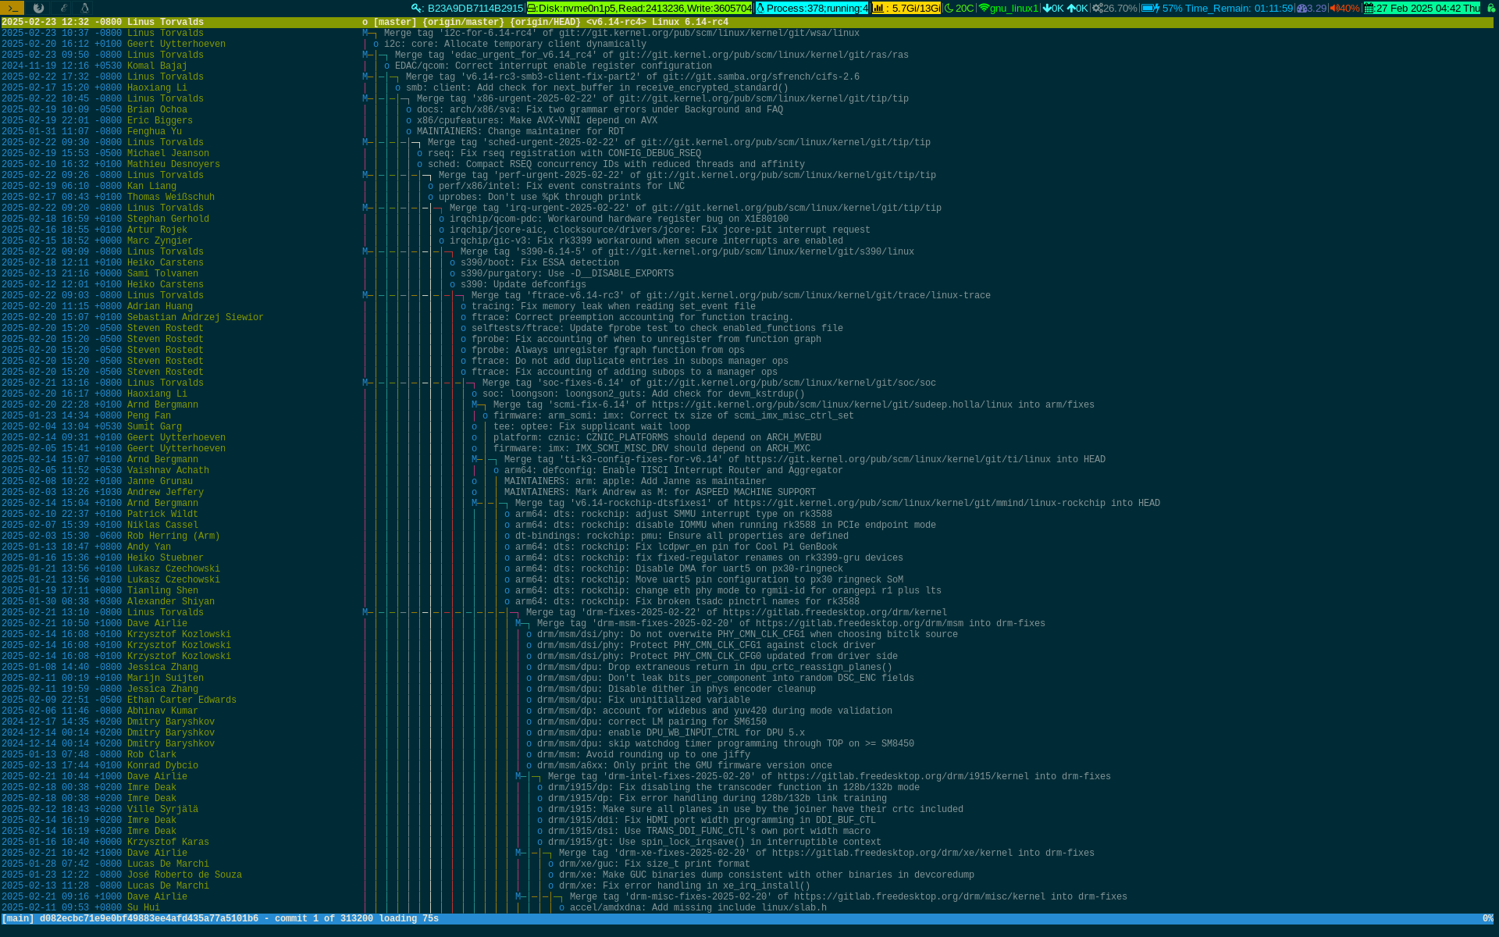Screen dimensions: 1499x937
Task: Click the gnu_linux1 network name
Action: pyautogui.click(x=1014, y=8)
